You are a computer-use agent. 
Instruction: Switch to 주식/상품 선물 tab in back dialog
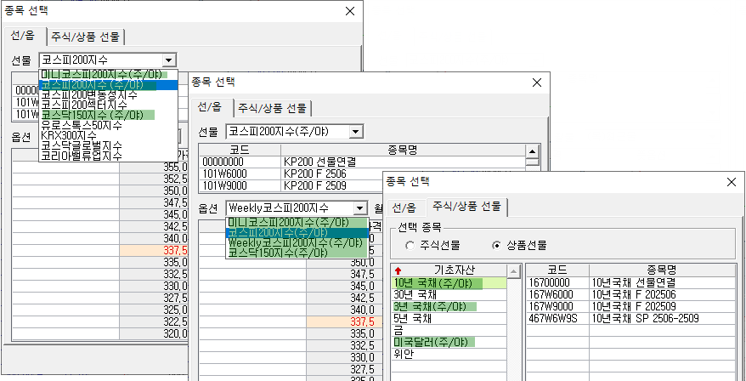[86, 37]
